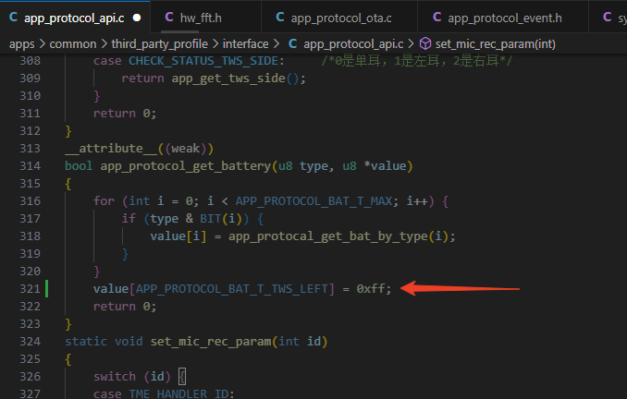627x399 pixels.
Task: Open set_mic_rec_param(int) breadcrumb symbol
Action: pos(495,44)
